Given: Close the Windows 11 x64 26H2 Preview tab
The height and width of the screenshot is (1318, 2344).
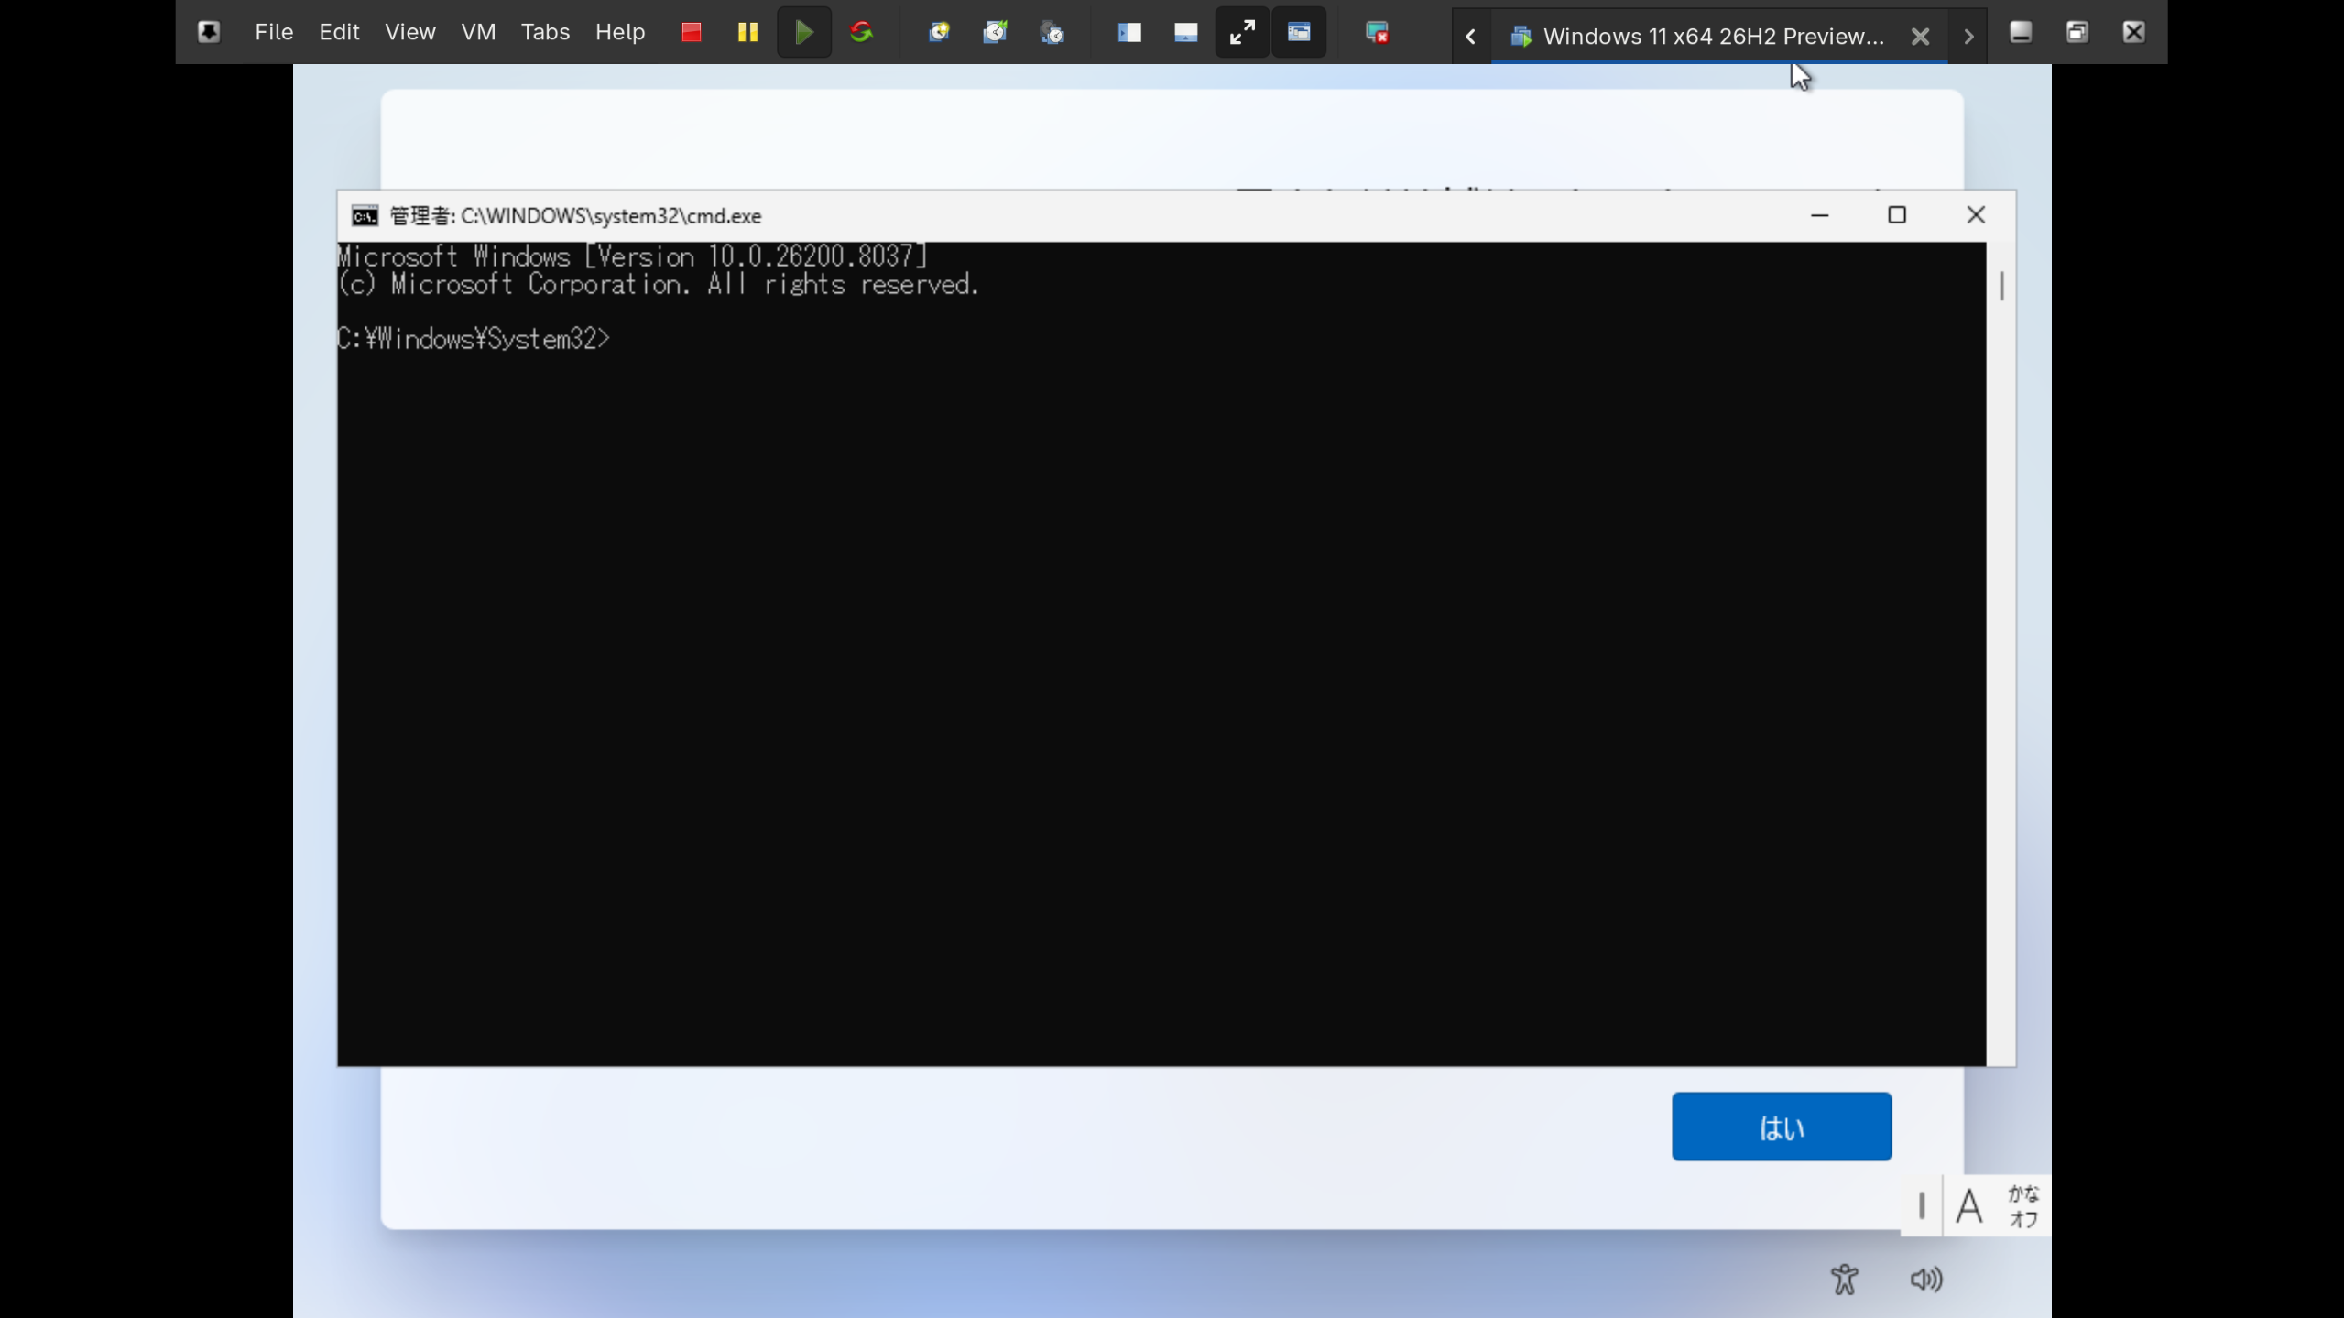Looking at the screenshot, I should coord(1921,37).
